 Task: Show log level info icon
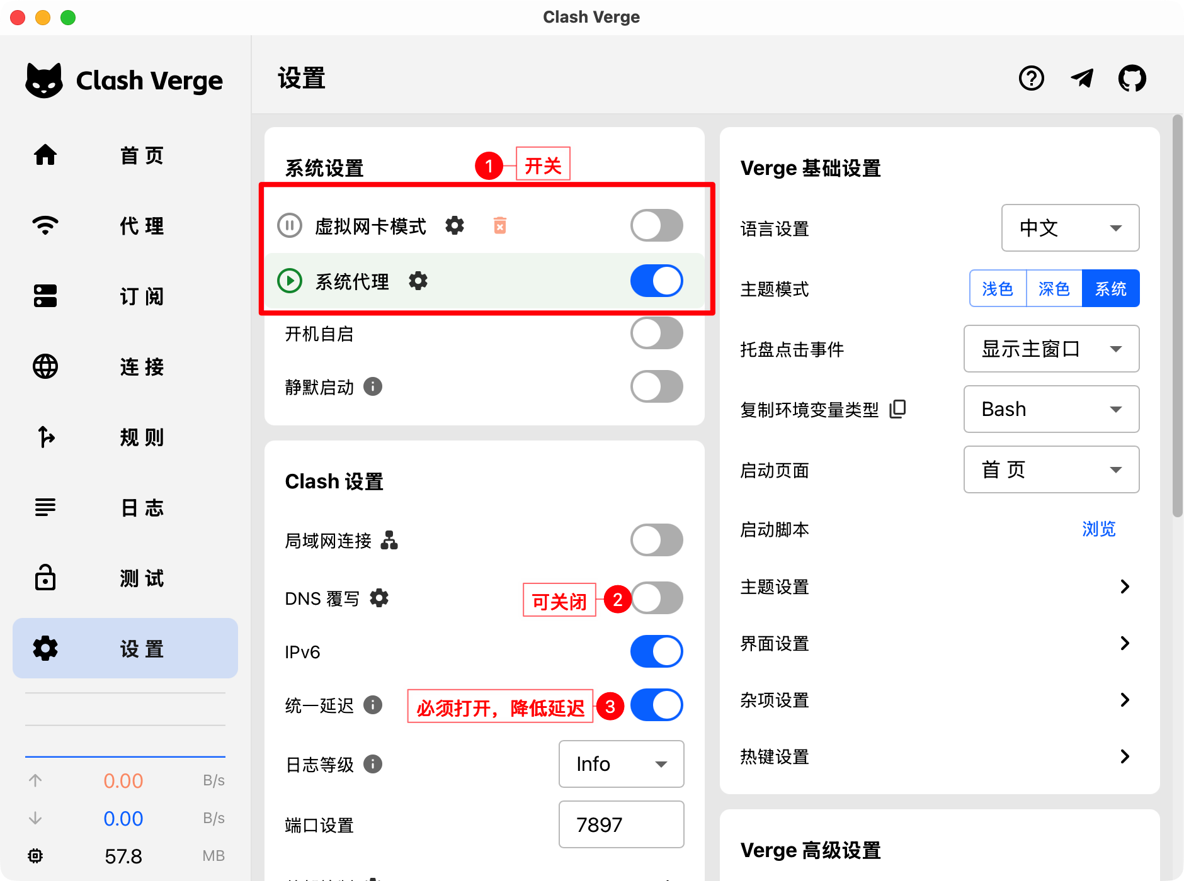(373, 764)
